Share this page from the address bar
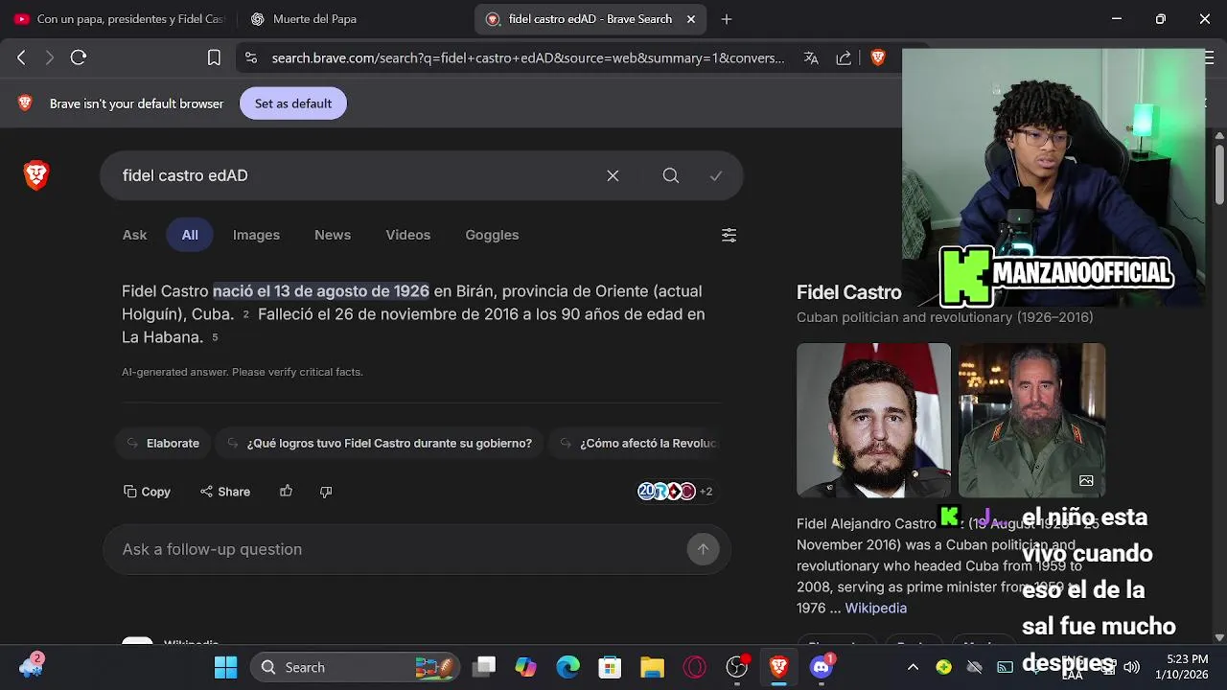The image size is (1227, 690). pyautogui.click(x=844, y=57)
